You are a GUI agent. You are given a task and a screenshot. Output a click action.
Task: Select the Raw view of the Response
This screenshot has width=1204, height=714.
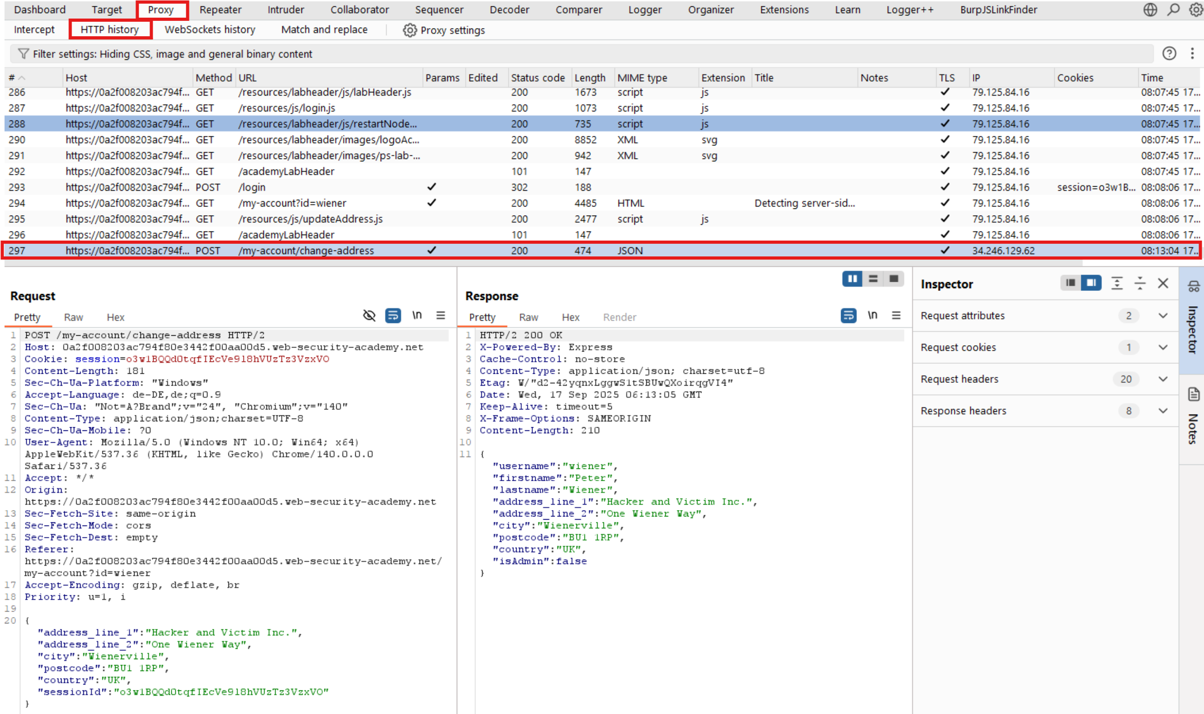[x=528, y=317]
